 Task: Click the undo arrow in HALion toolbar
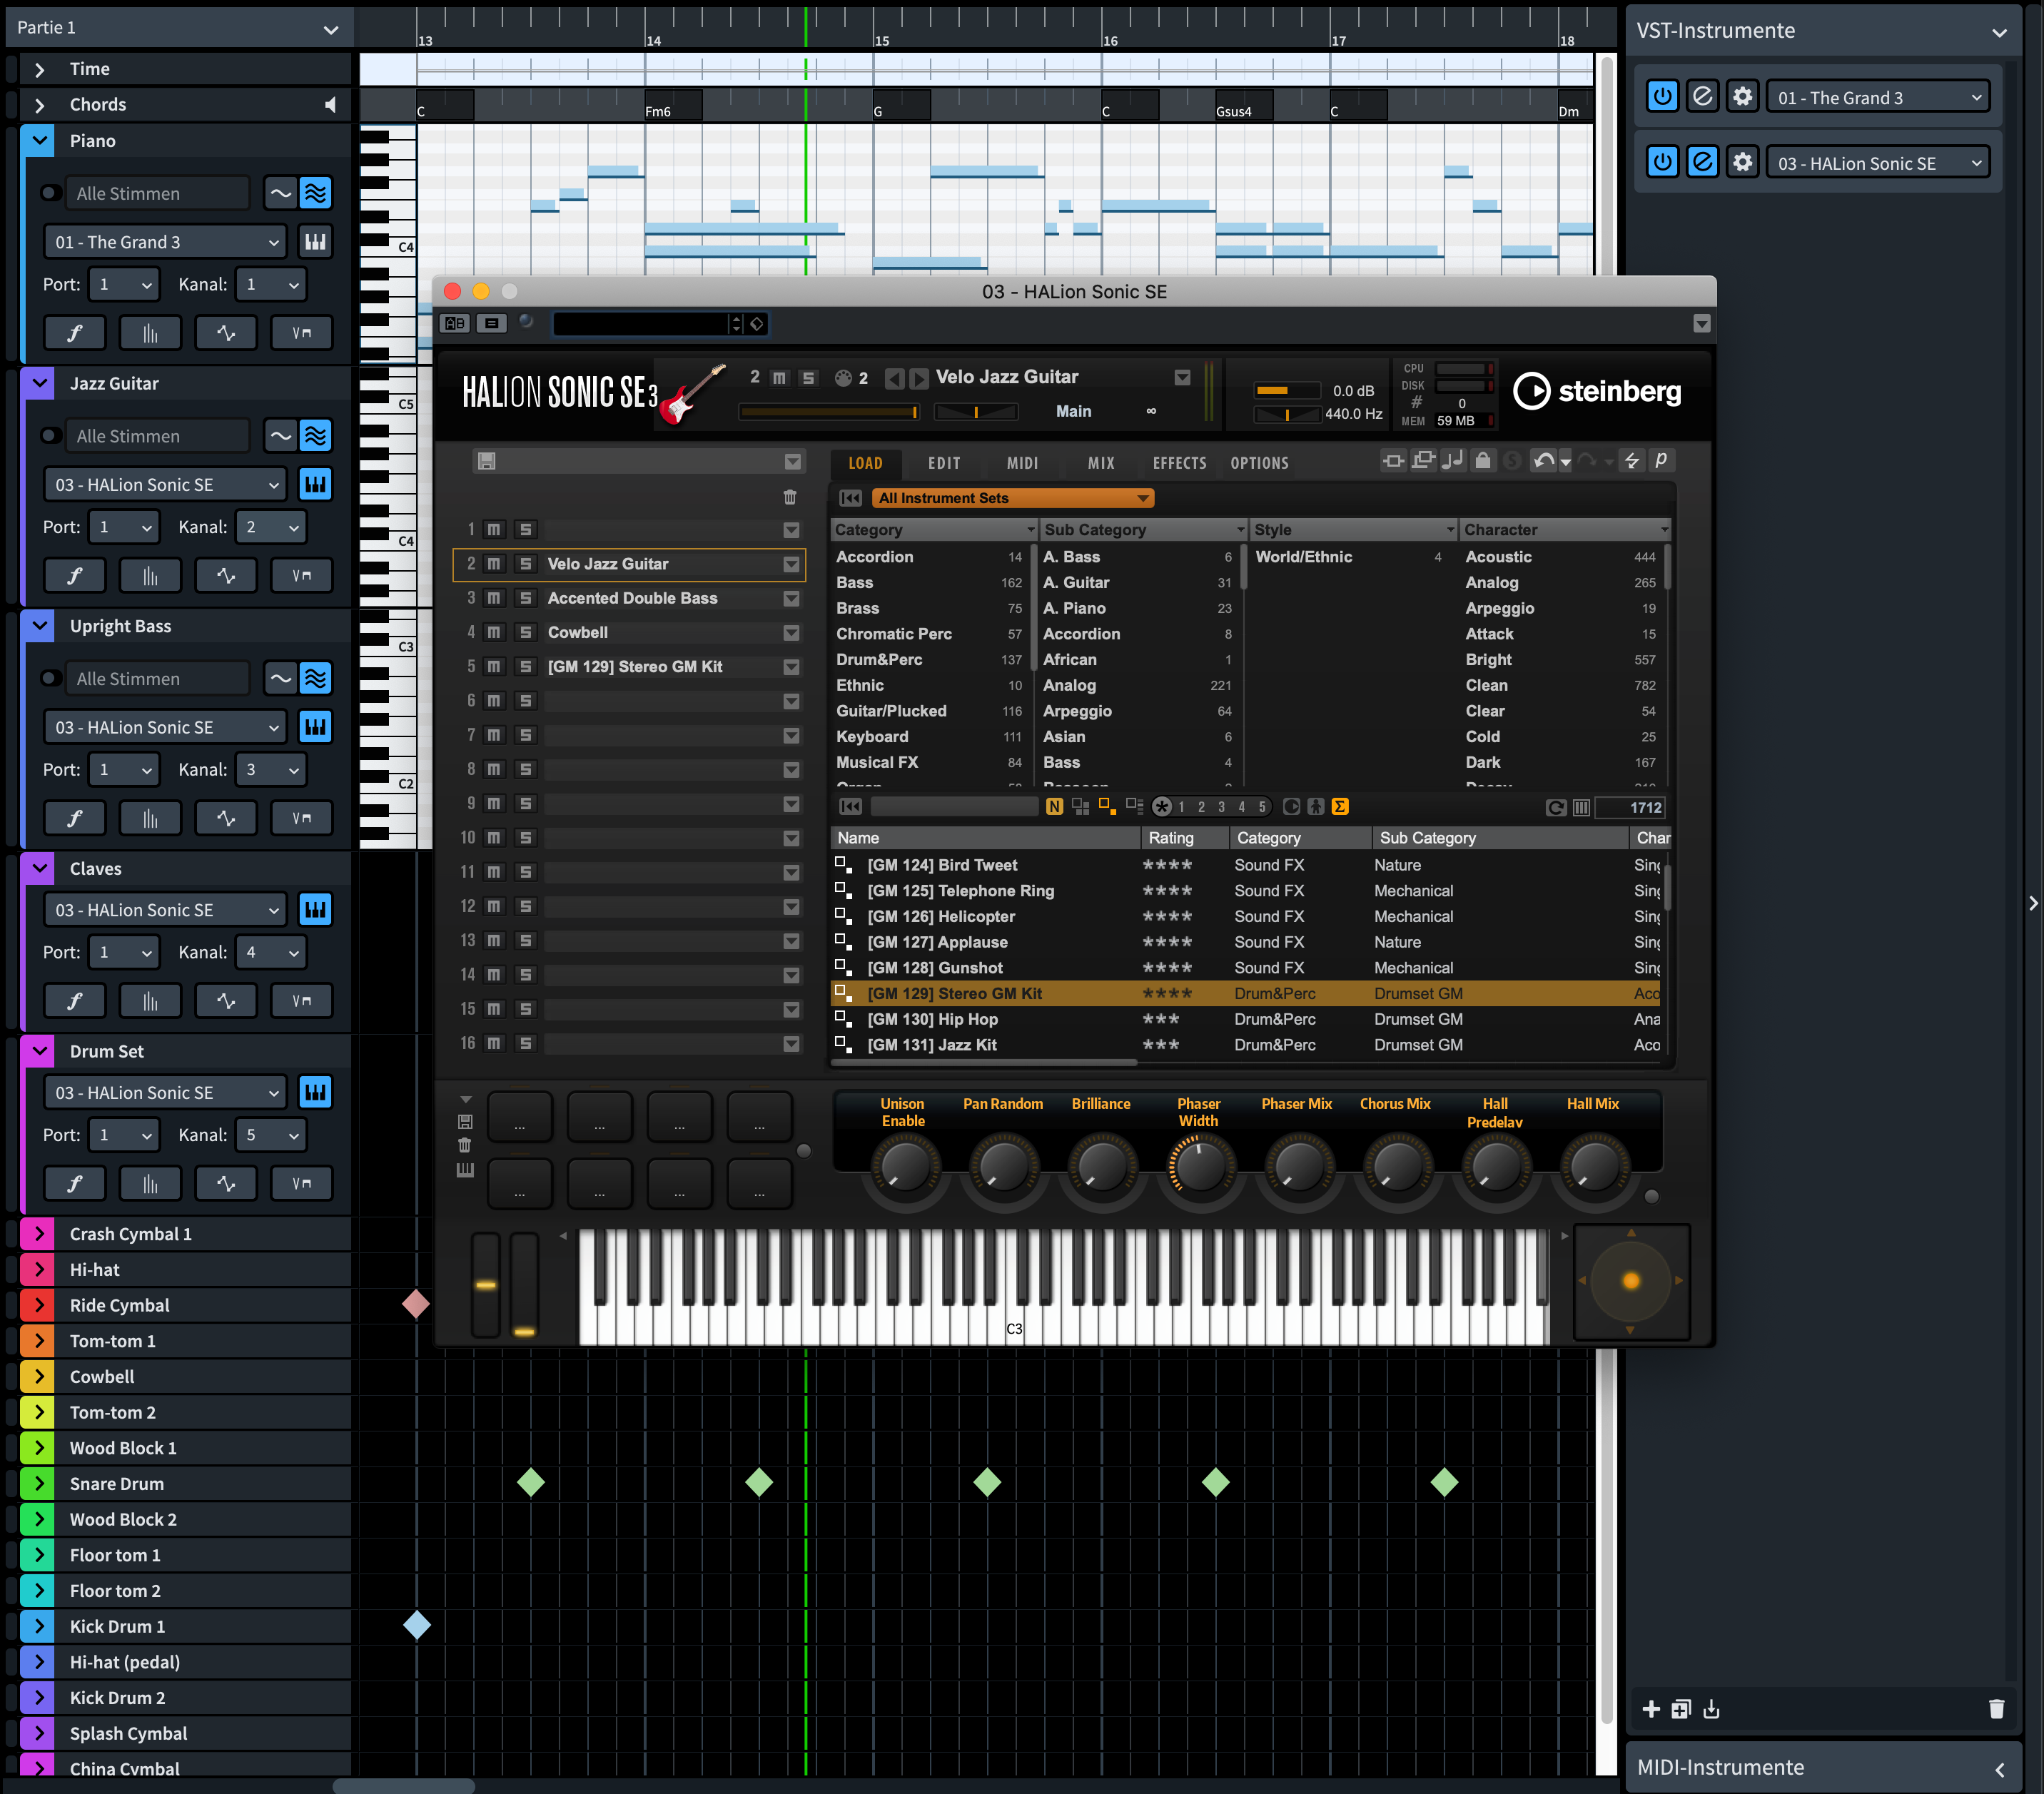[x=1543, y=461]
